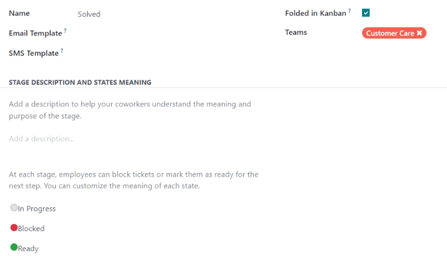The height and width of the screenshot is (260, 447).
Task: Click the green Ready state dot
Action: coord(14,247)
